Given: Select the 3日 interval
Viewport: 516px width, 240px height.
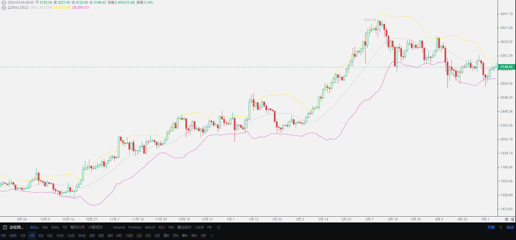Looking at the screenshot, I should [x=148, y=236].
